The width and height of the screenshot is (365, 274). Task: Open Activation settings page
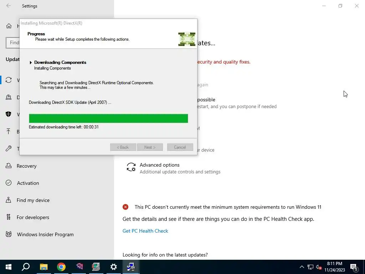28,183
